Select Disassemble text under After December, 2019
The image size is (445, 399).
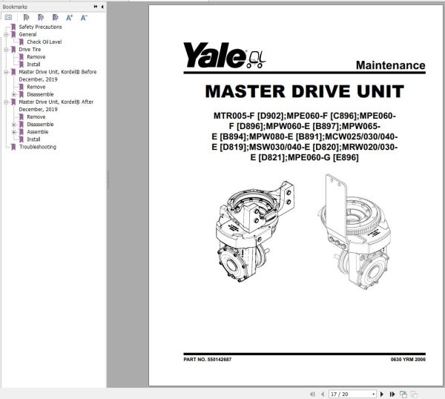[x=40, y=125]
